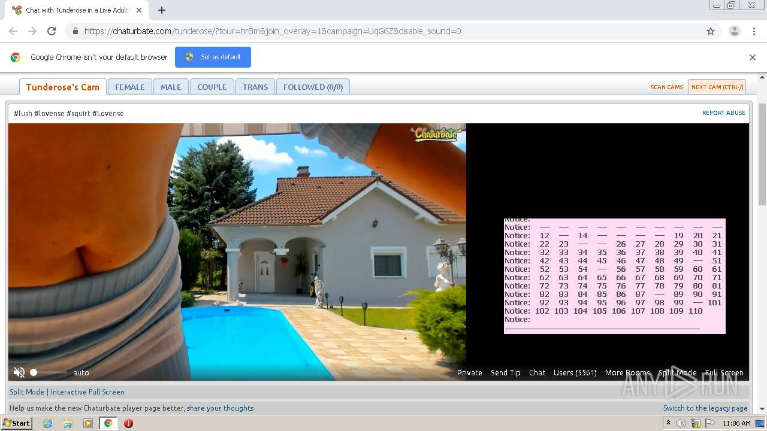Click the Chaturbate logo on video

click(437, 133)
